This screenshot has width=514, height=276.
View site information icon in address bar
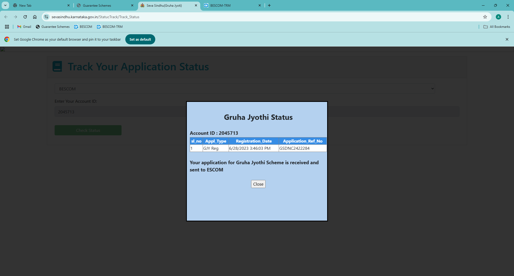(46, 17)
